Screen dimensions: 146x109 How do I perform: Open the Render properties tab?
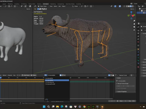[138, 31]
